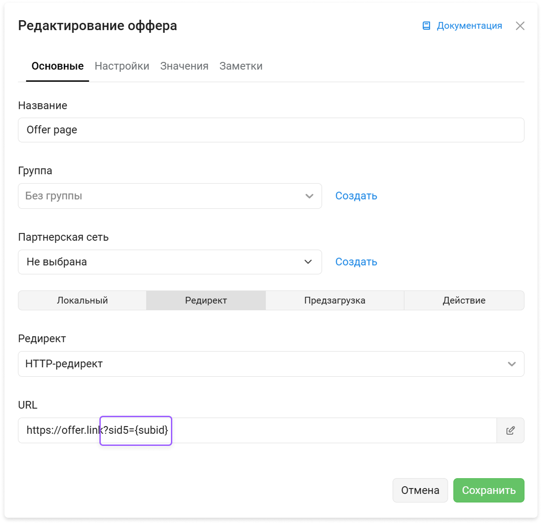542x524 pixels.
Task: Click the Сохранить button
Action: pyautogui.click(x=489, y=490)
